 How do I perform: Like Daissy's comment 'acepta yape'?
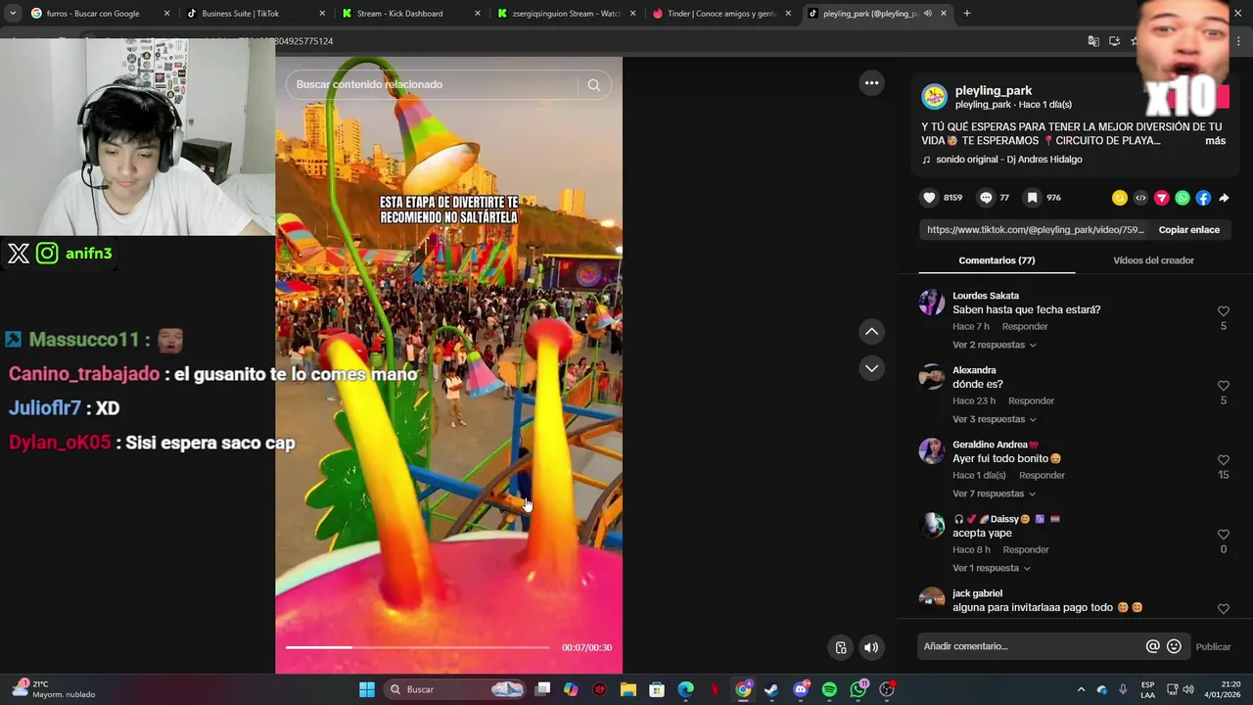point(1224,535)
